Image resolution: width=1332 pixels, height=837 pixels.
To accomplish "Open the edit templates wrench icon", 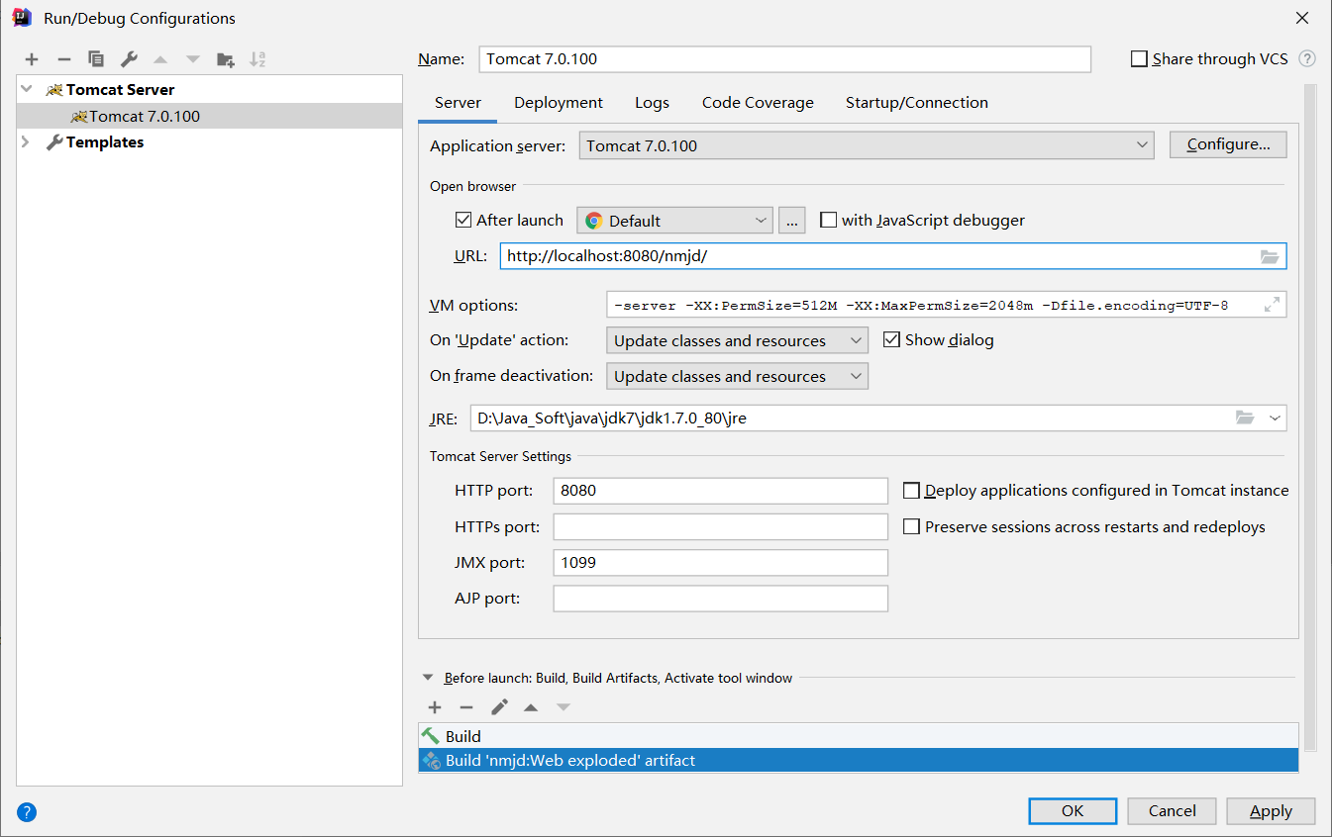I will click(x=129, y=59).
